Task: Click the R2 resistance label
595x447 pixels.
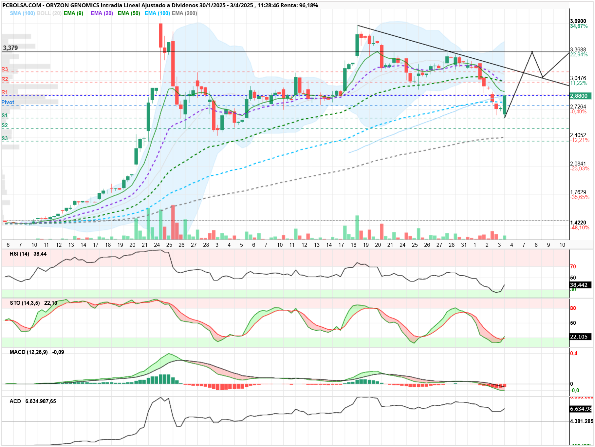Action: [x=5, y=79]
